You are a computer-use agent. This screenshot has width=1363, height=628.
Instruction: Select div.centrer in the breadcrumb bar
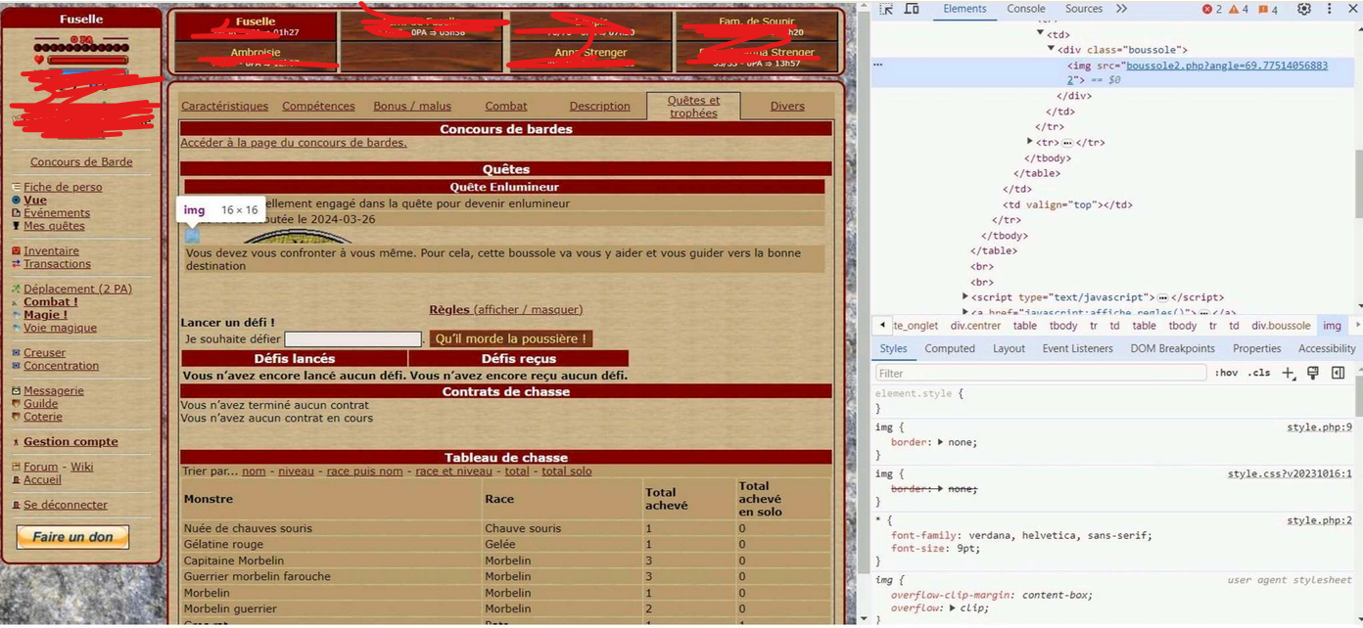[x=975, y=326]
